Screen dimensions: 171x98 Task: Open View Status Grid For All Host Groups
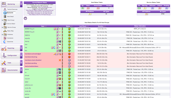tap(40, 14)
